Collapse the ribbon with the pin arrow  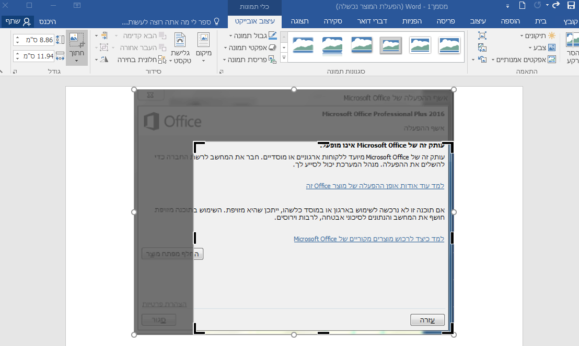click(2, 71)
